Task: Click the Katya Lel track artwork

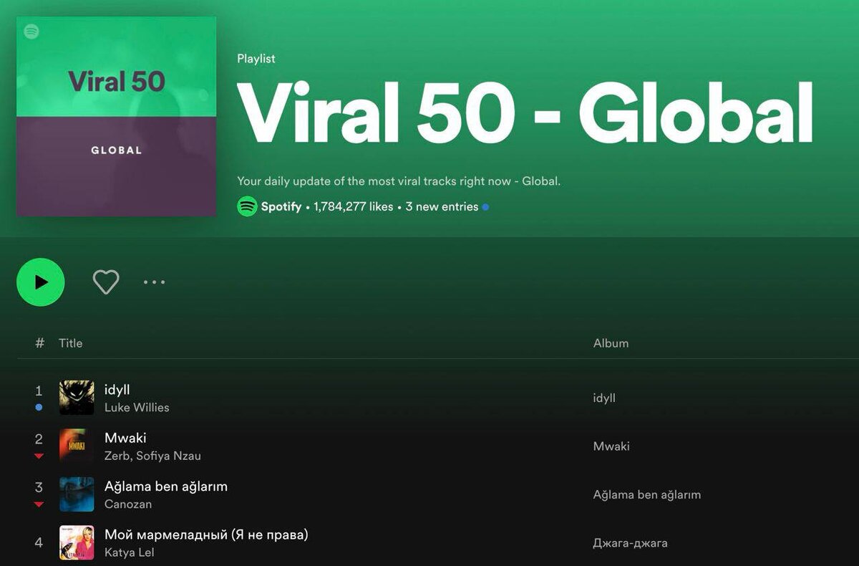Action: [x=77, y=542]
